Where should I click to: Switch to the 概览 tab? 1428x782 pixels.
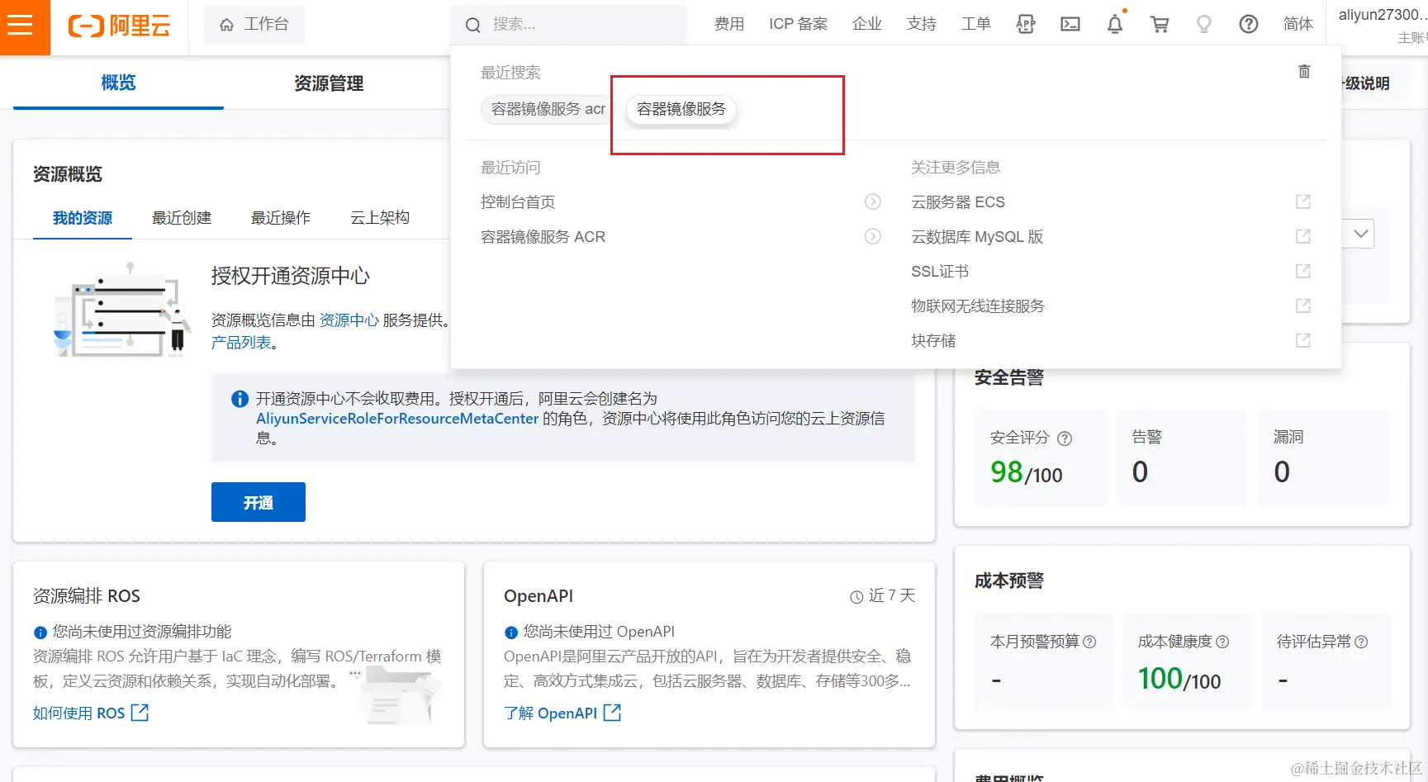pyautogui.click(x=118, y=83)
